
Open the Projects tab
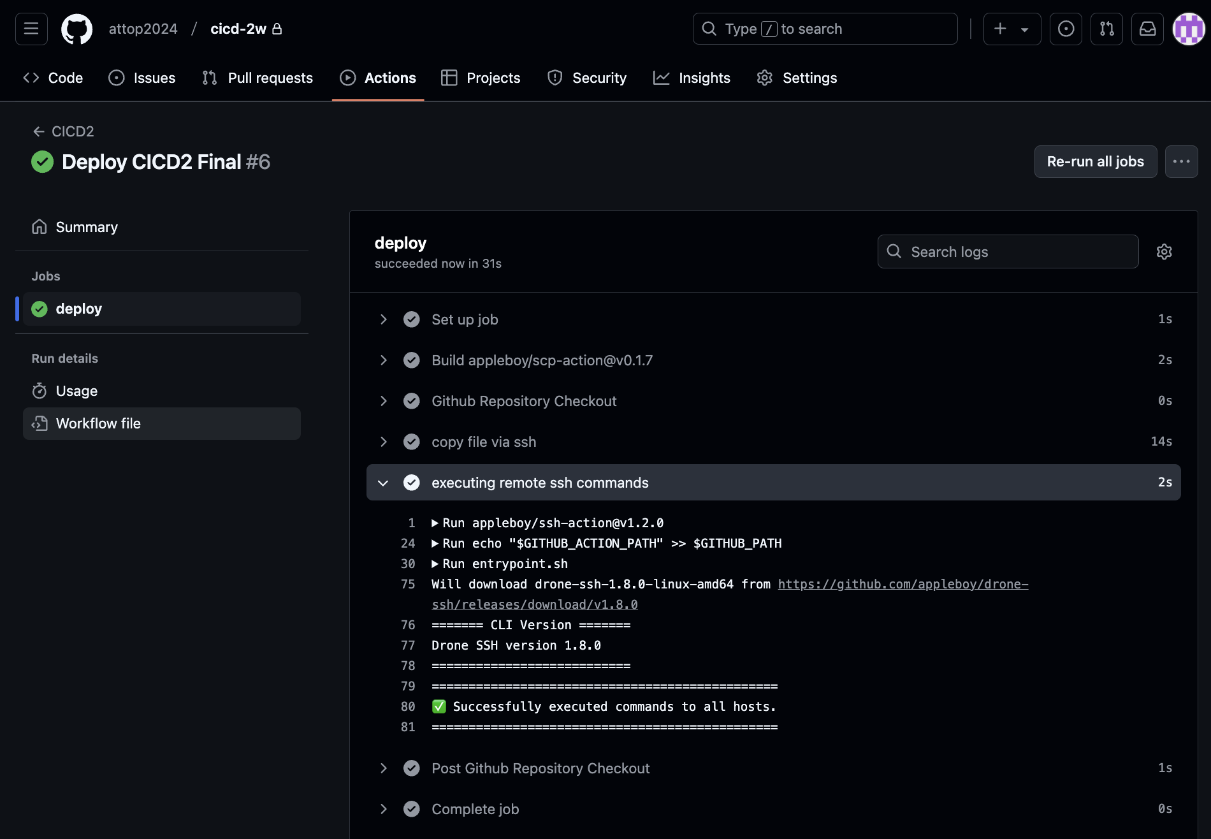(x=481, y=78)
